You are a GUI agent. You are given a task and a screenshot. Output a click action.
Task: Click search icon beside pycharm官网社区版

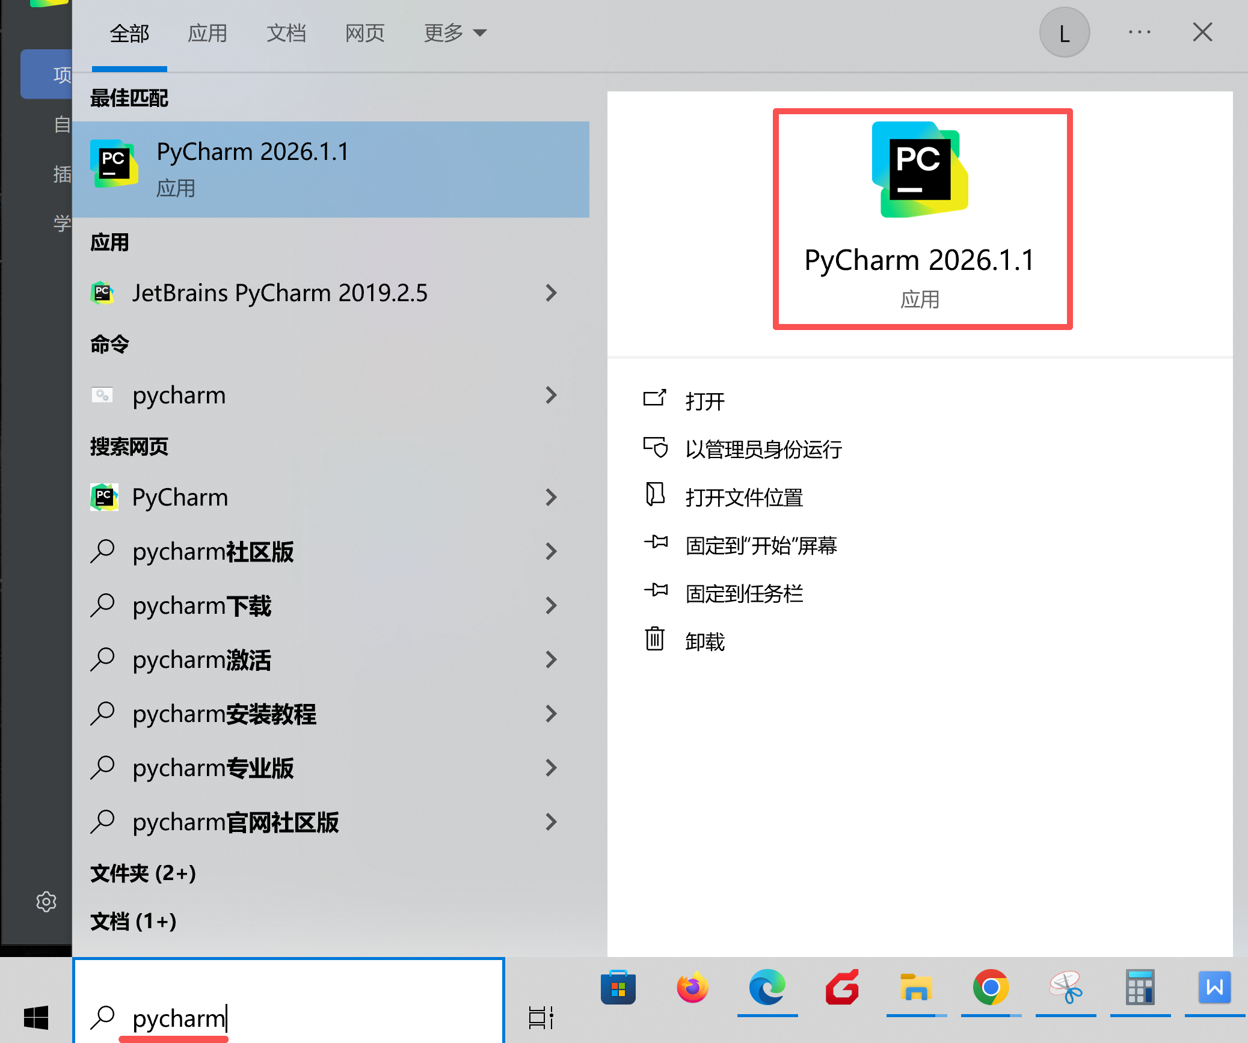(103, 822)
